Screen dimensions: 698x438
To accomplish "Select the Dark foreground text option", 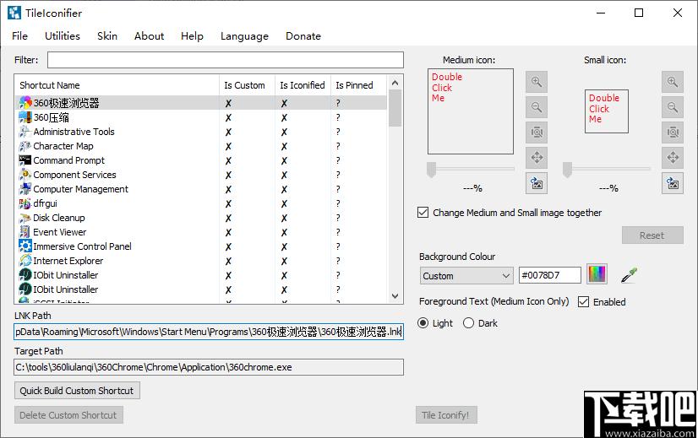I will tap(469, 323).
